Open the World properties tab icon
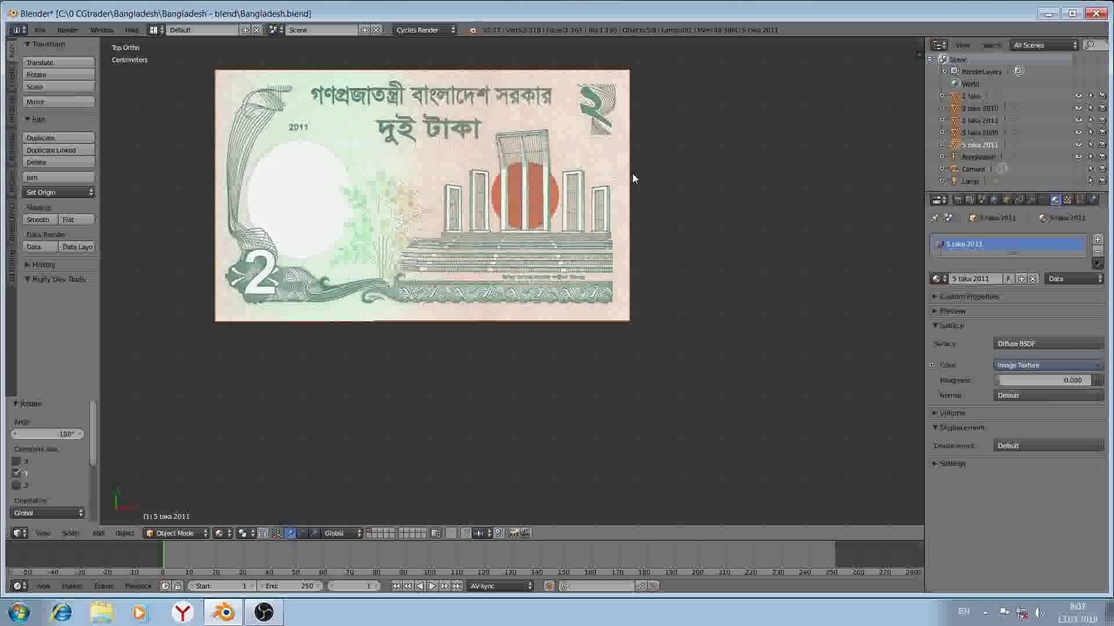Viewport: 1114px width, 626px height. (x=994, y=200)
